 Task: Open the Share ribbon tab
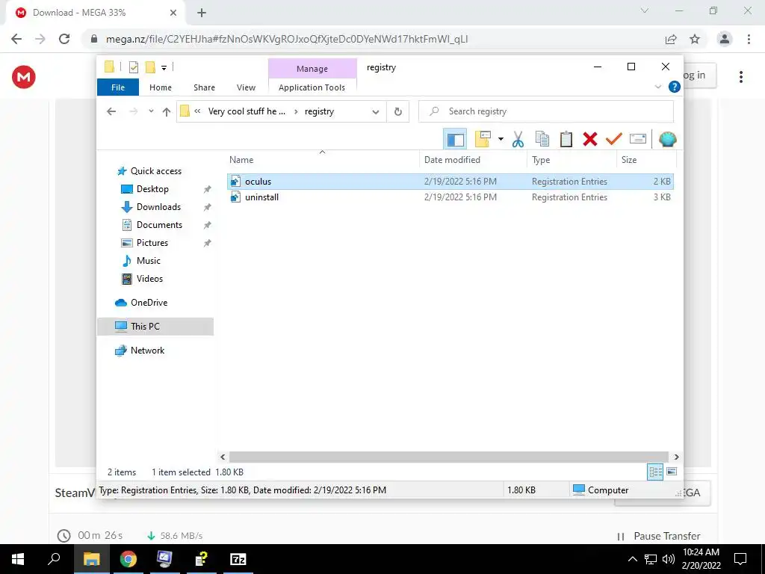(204, 87)
